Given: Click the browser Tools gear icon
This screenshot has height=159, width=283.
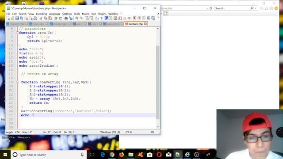Looking at the screenshot, I should pyautogui.click(x=271, y=8).
